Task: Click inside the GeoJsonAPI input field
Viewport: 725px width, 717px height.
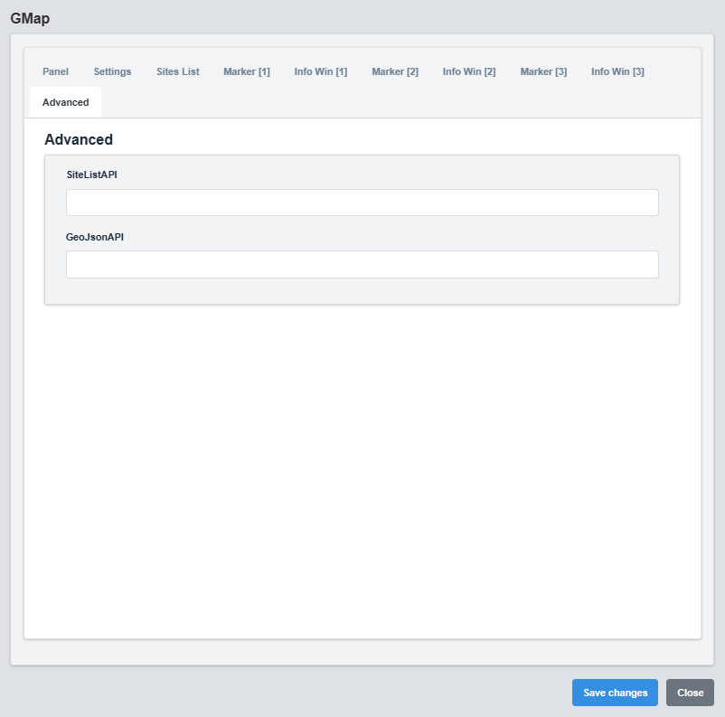Action: (362, 264)
